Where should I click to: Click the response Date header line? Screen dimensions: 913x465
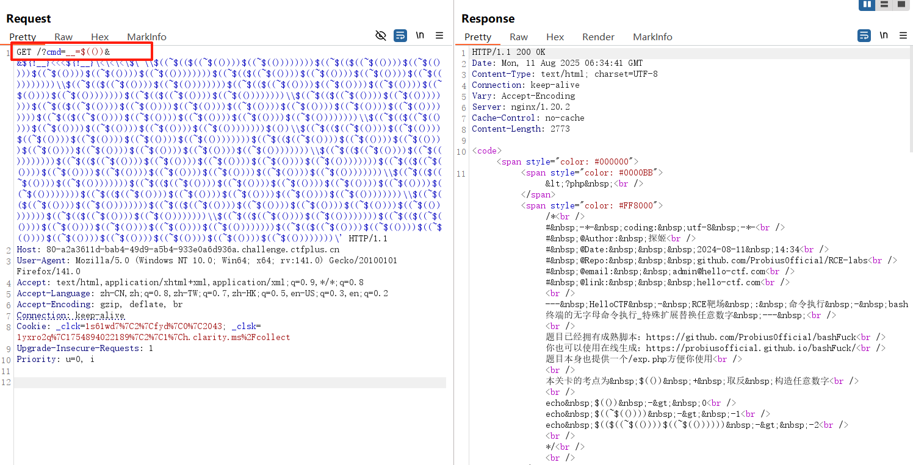point(557,63)
